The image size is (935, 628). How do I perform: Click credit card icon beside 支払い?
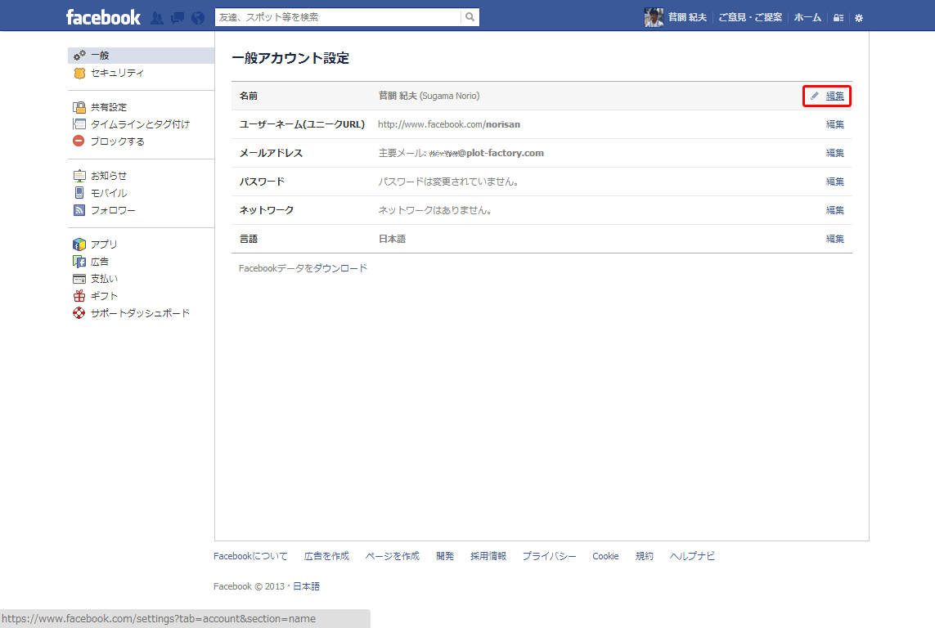79,279
